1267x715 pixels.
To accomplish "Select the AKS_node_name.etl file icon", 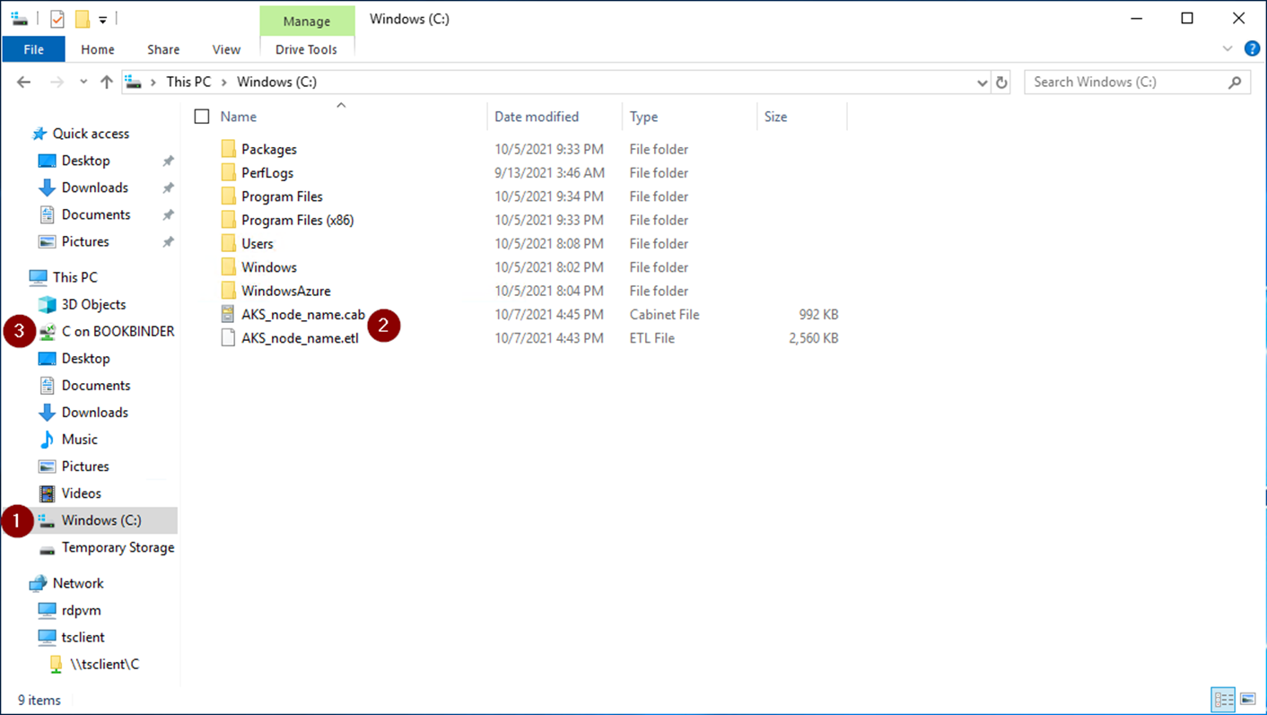I will tap(229, 338).
